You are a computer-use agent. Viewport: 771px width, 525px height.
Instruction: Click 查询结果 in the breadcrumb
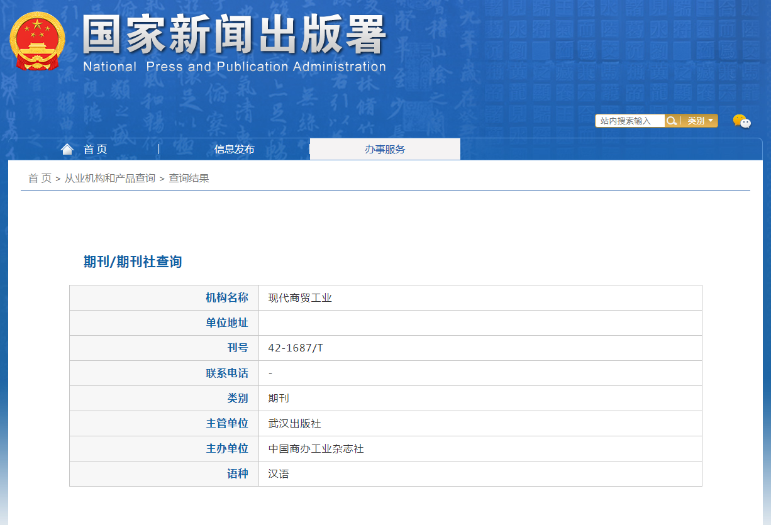pos(189,179)
